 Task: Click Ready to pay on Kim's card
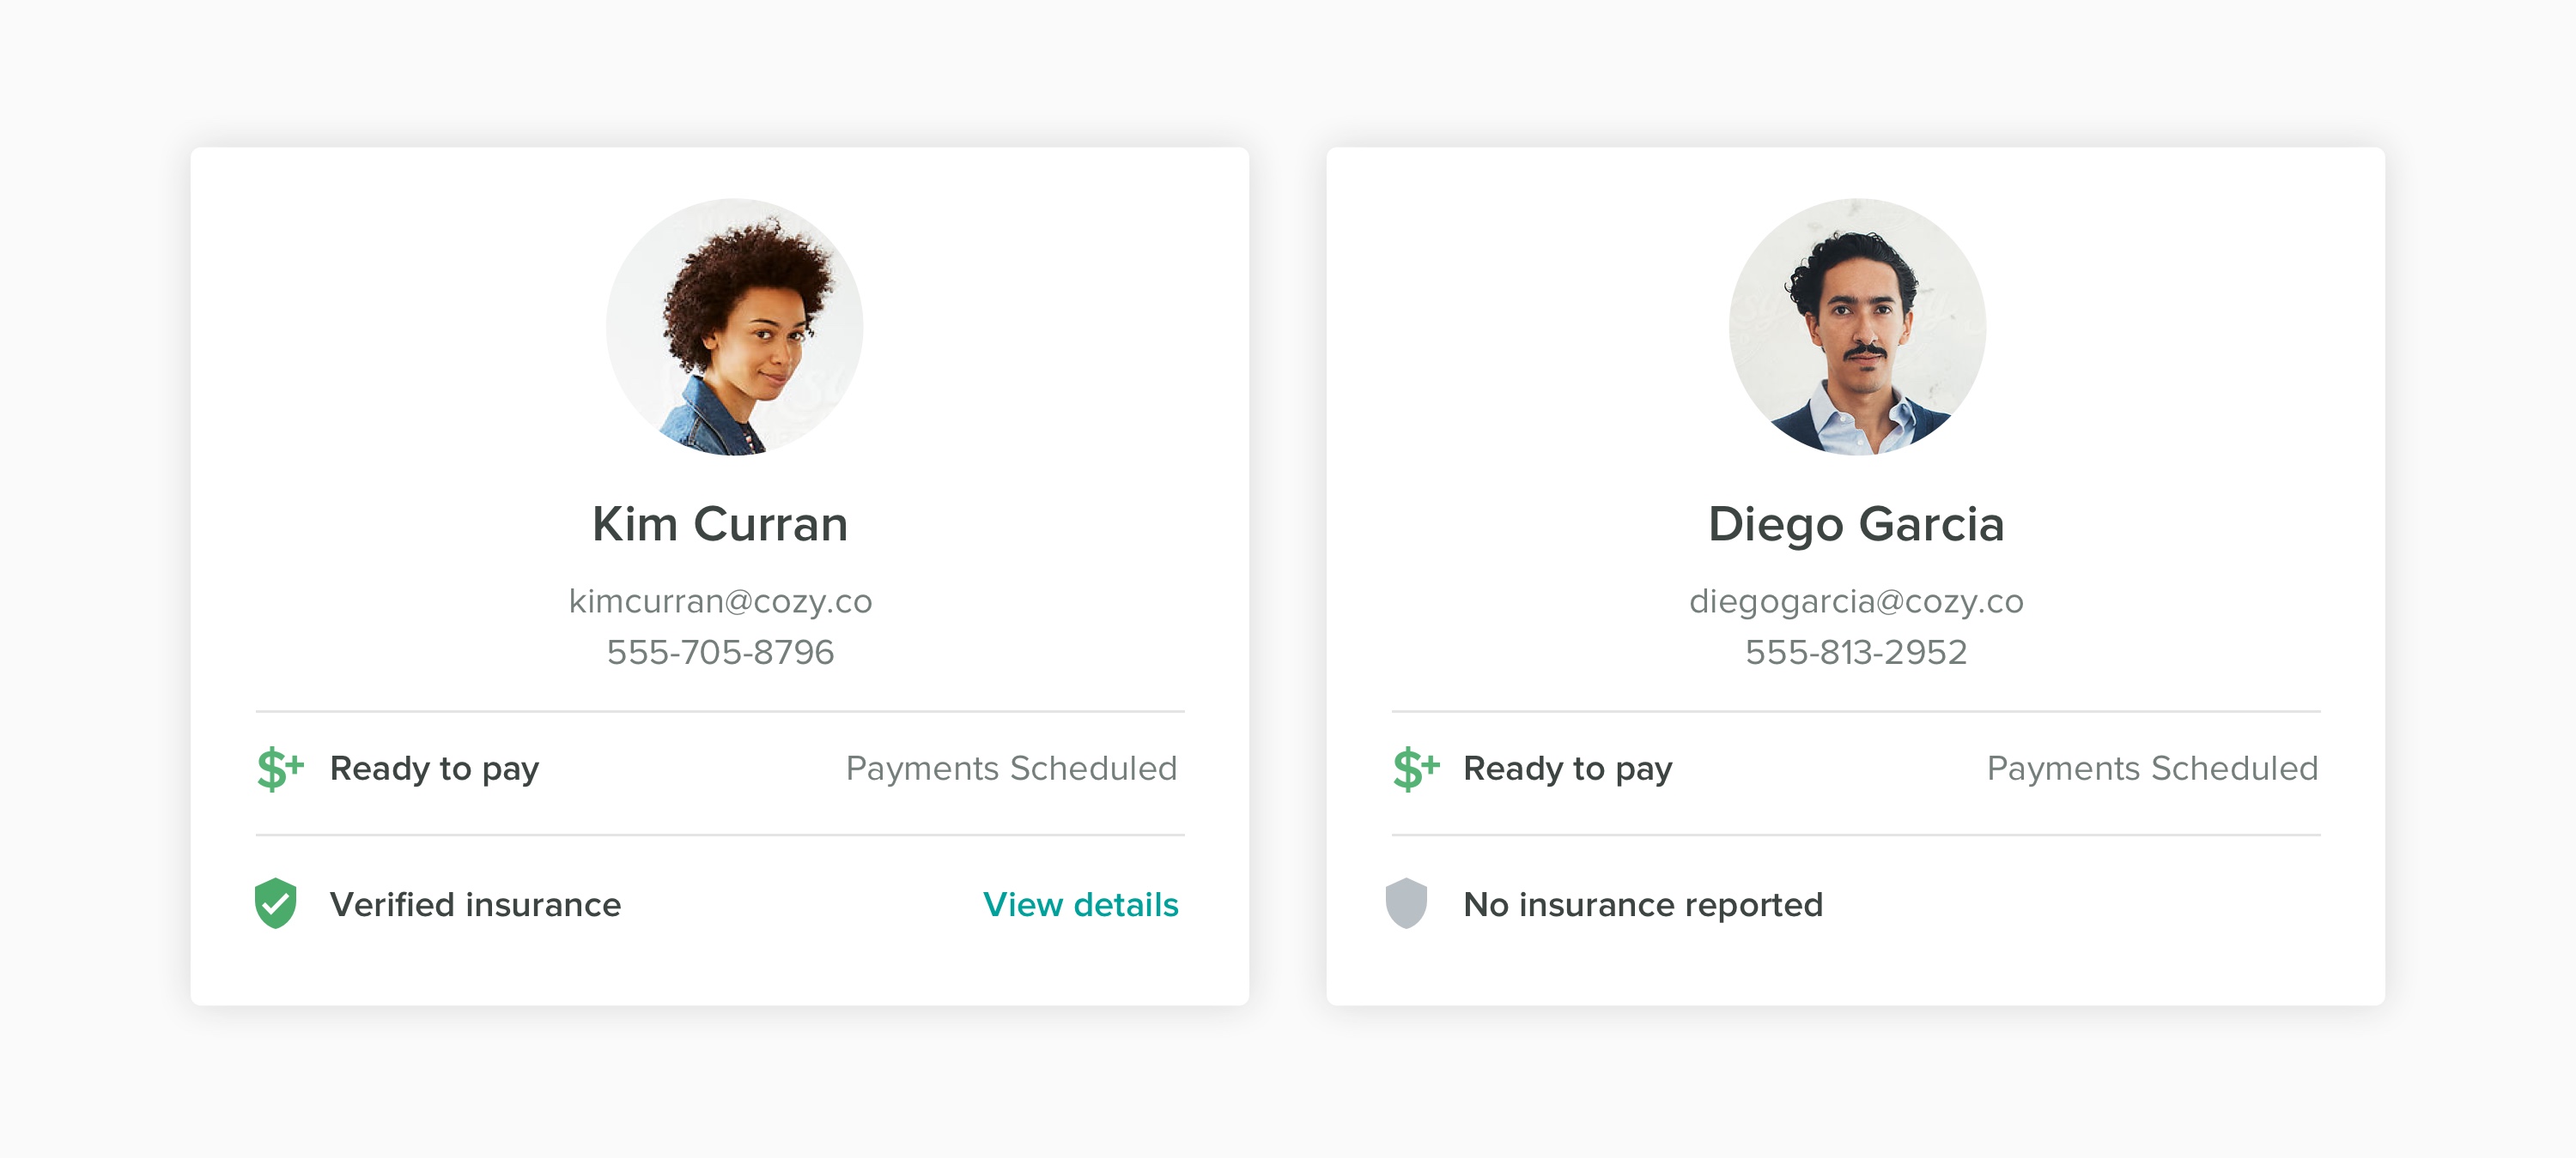click(x=434, y=769)
